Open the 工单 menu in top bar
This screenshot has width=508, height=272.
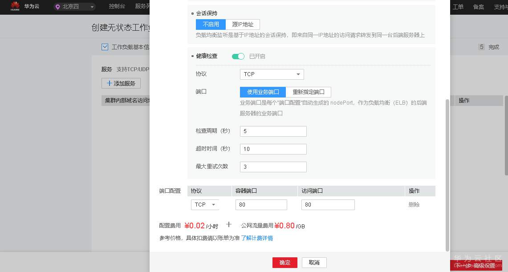click(x=458, y=7)
